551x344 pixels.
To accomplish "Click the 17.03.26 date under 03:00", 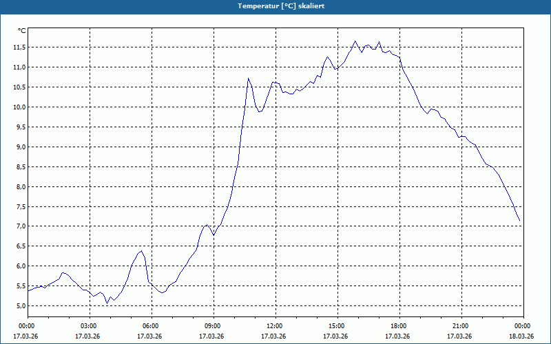I will pos(87,336).
